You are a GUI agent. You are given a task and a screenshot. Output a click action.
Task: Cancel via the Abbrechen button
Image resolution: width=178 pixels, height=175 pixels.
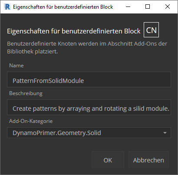[x=148, y=160]
